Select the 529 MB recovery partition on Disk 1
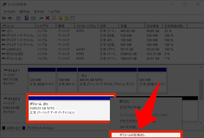The image size is (204, 138). [x=42, y=80]
